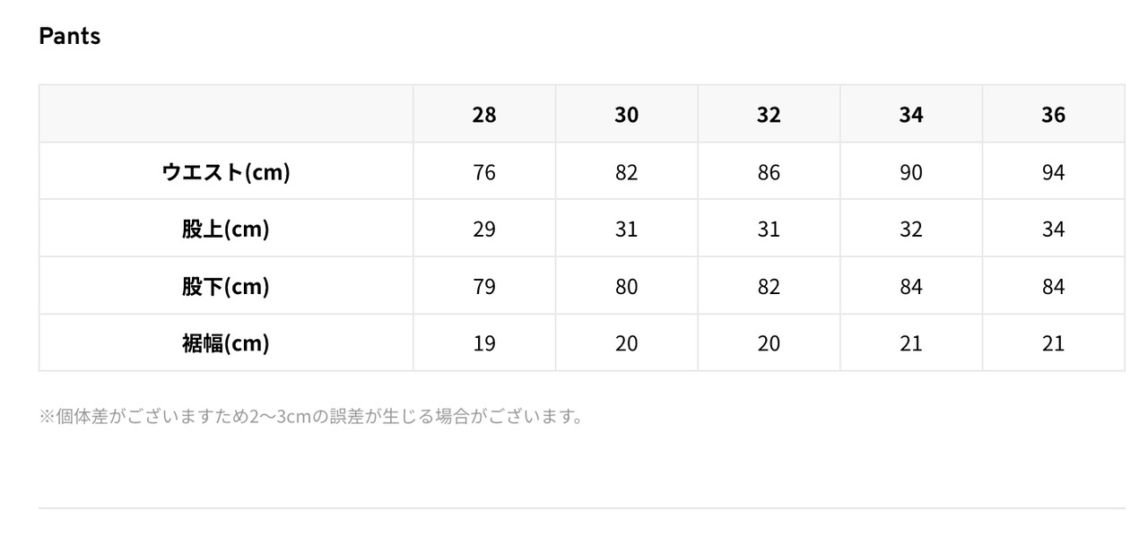
Task: Click the size 34 column header
Action: tap(910, 115)
